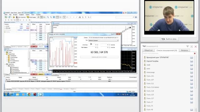This screenshot has height=112, width=200.
Task: Click the red Sell button in lower depth panel
Action: tap(34, 74)
